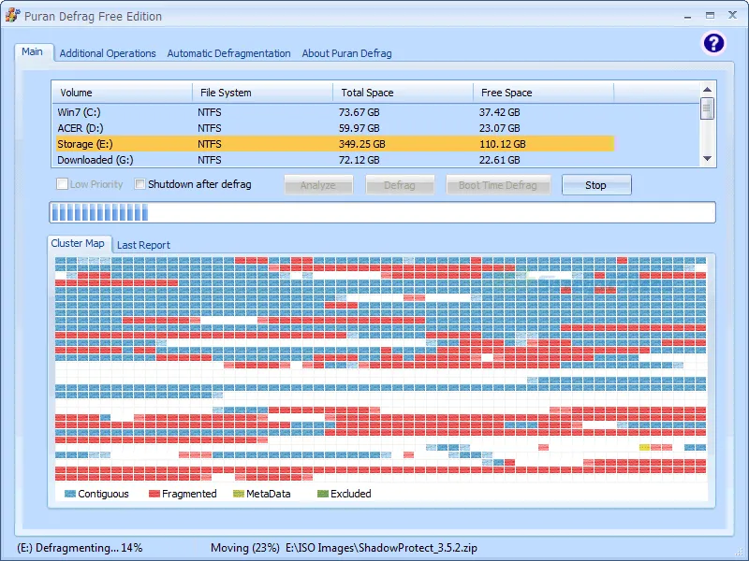Click the 'Moving (23%)' status bar text
This screenshot has height=561, width=749.
point(245,548)
